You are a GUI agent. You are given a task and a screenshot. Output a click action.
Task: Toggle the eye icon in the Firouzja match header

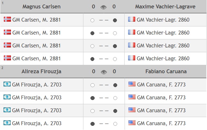pyautogui.click(x=104, y=72)
